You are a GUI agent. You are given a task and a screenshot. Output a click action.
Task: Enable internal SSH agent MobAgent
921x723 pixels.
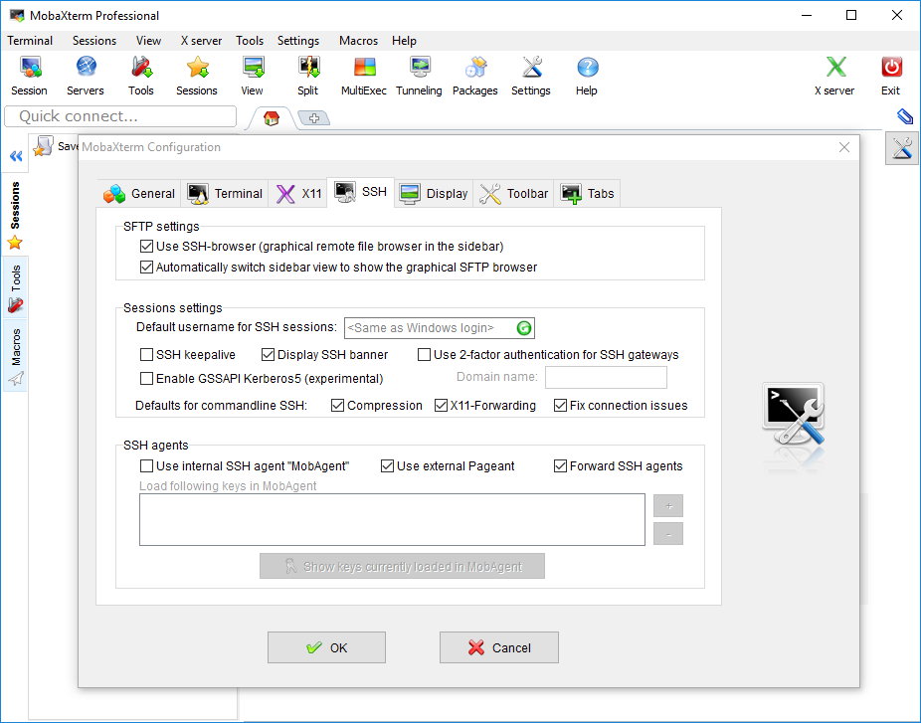tap(146, 466)
